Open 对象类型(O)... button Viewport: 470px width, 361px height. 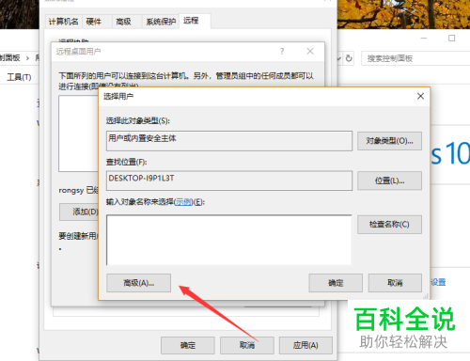(389, 141)
